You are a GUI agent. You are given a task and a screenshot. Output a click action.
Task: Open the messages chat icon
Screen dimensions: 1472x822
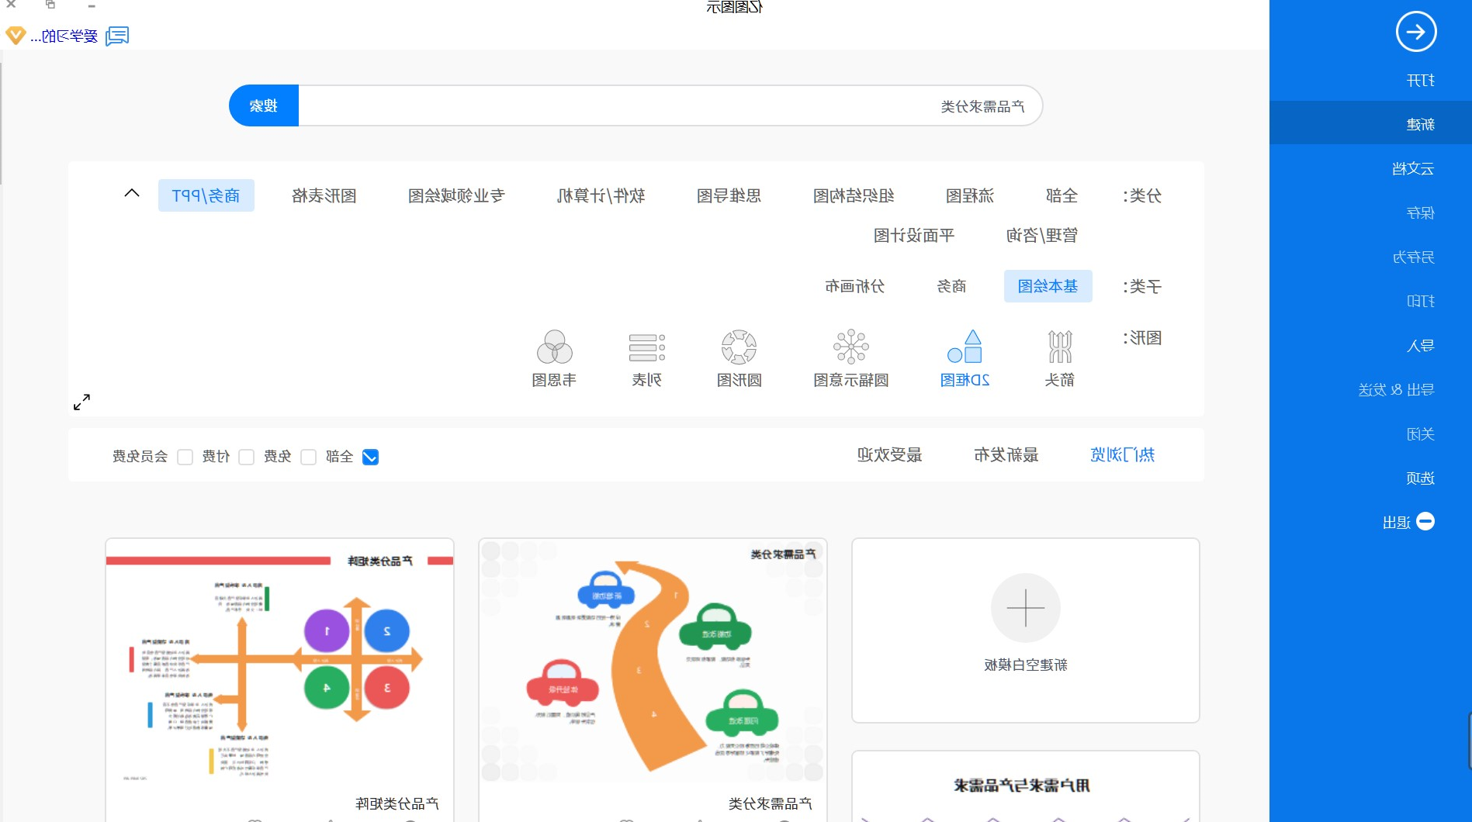point(117,36)
